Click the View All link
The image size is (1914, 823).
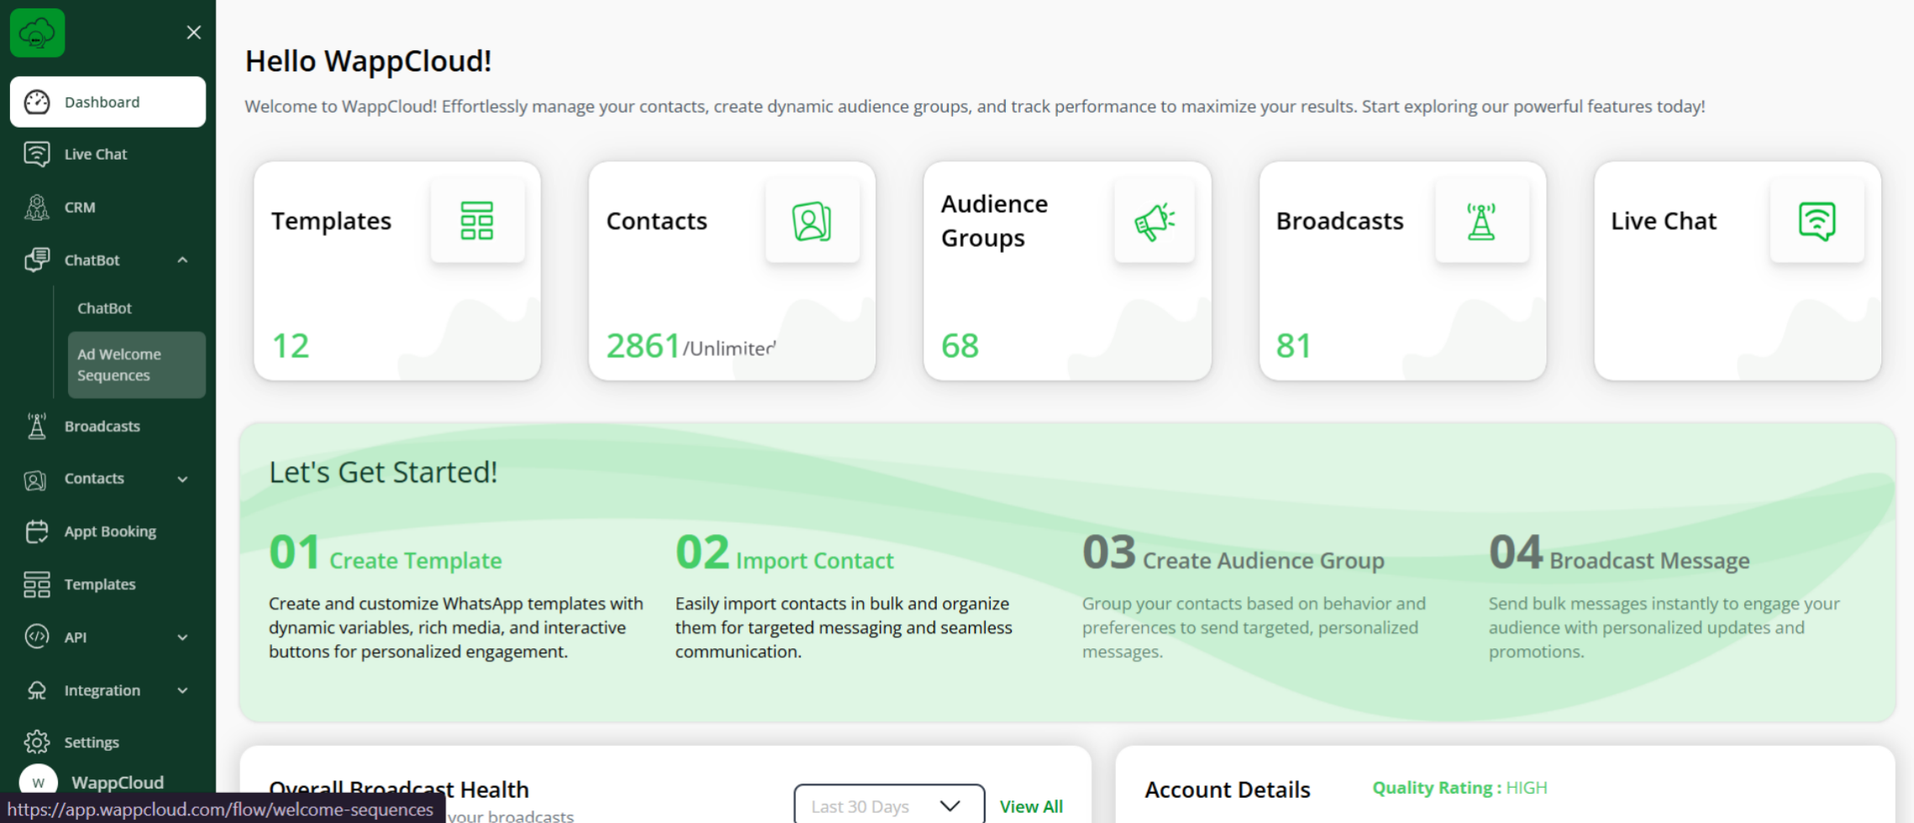(x=1031, y=806)
